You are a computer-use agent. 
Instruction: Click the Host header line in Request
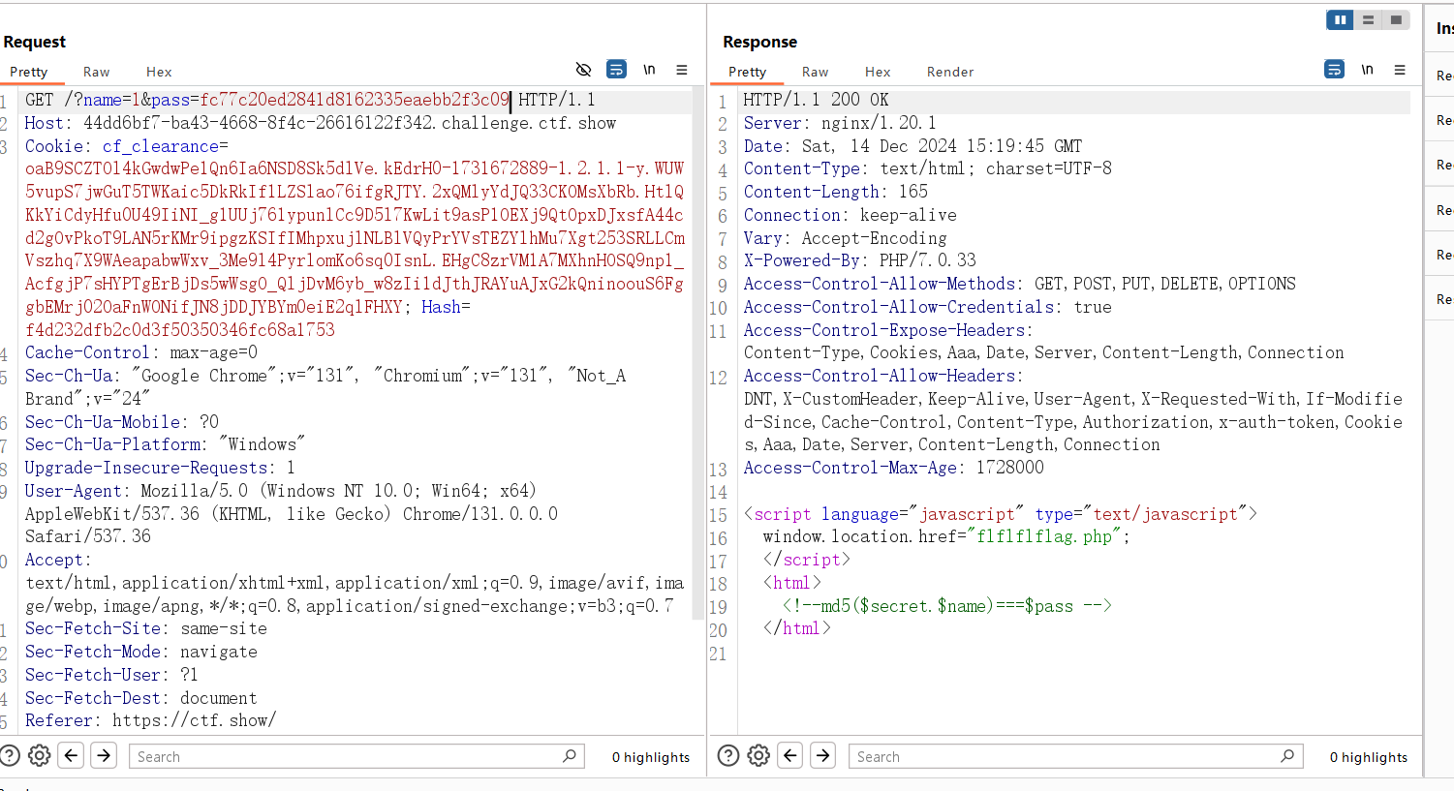(321, 123)
